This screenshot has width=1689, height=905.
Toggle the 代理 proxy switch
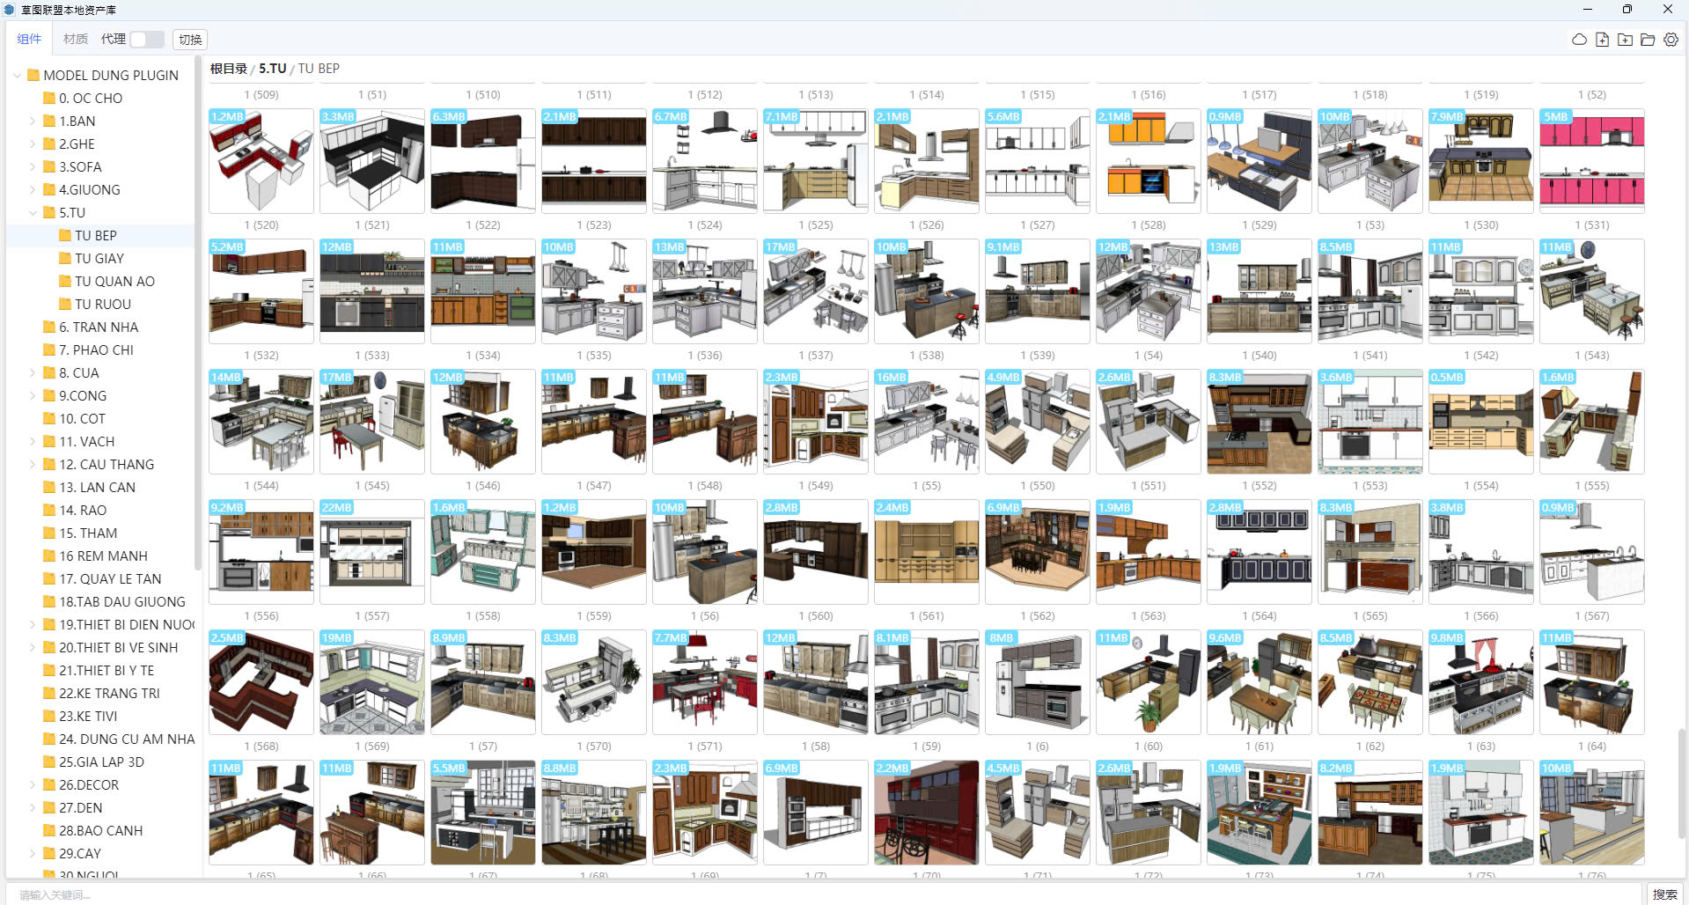coord(146,40)
